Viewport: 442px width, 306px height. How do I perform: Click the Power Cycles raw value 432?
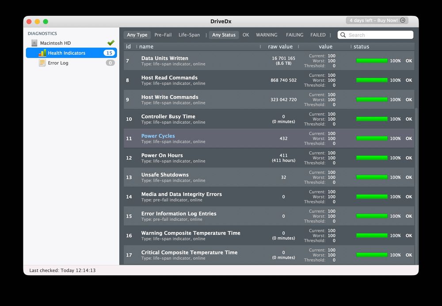point(284,138)
